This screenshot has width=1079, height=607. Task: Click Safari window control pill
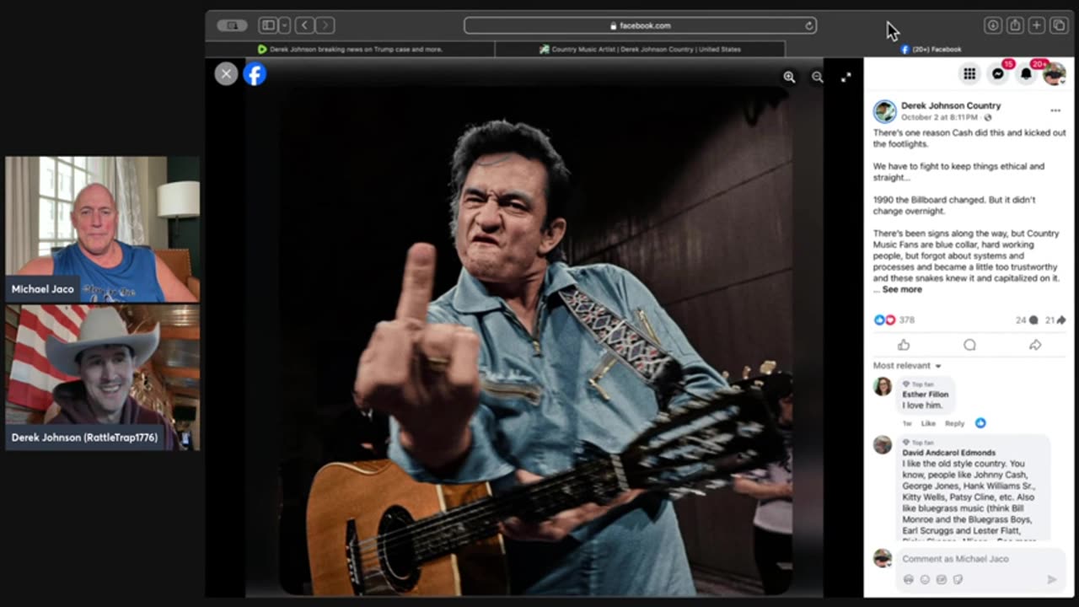232,25
